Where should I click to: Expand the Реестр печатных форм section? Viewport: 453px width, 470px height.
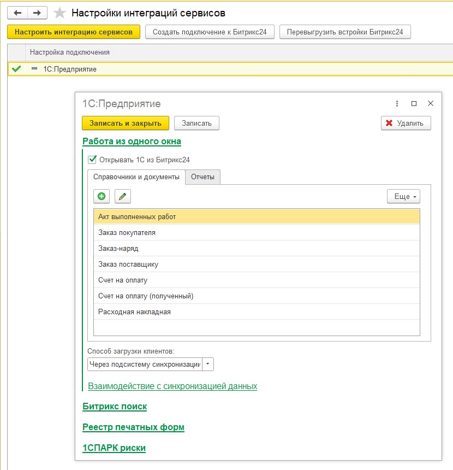pyautogui.click(x=133, y=427)
